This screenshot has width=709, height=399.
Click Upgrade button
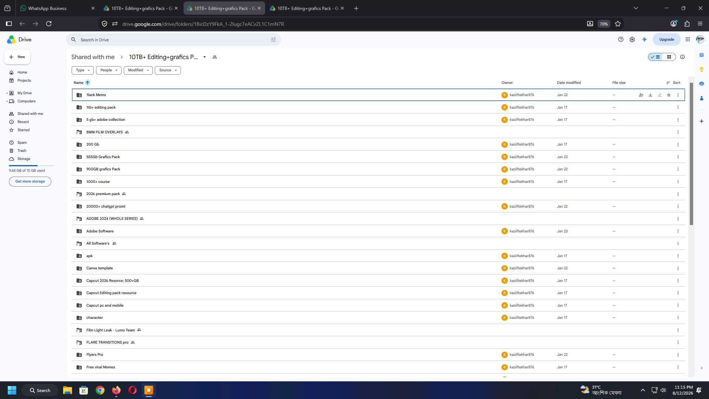click(667, 40)
